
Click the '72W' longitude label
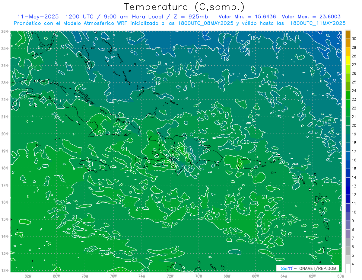(170, 276)
